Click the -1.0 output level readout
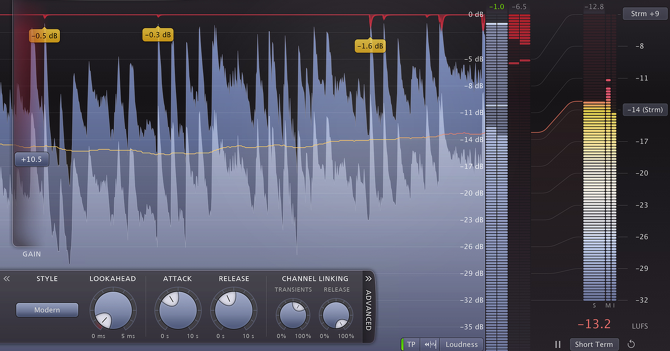 coord(496,7)
